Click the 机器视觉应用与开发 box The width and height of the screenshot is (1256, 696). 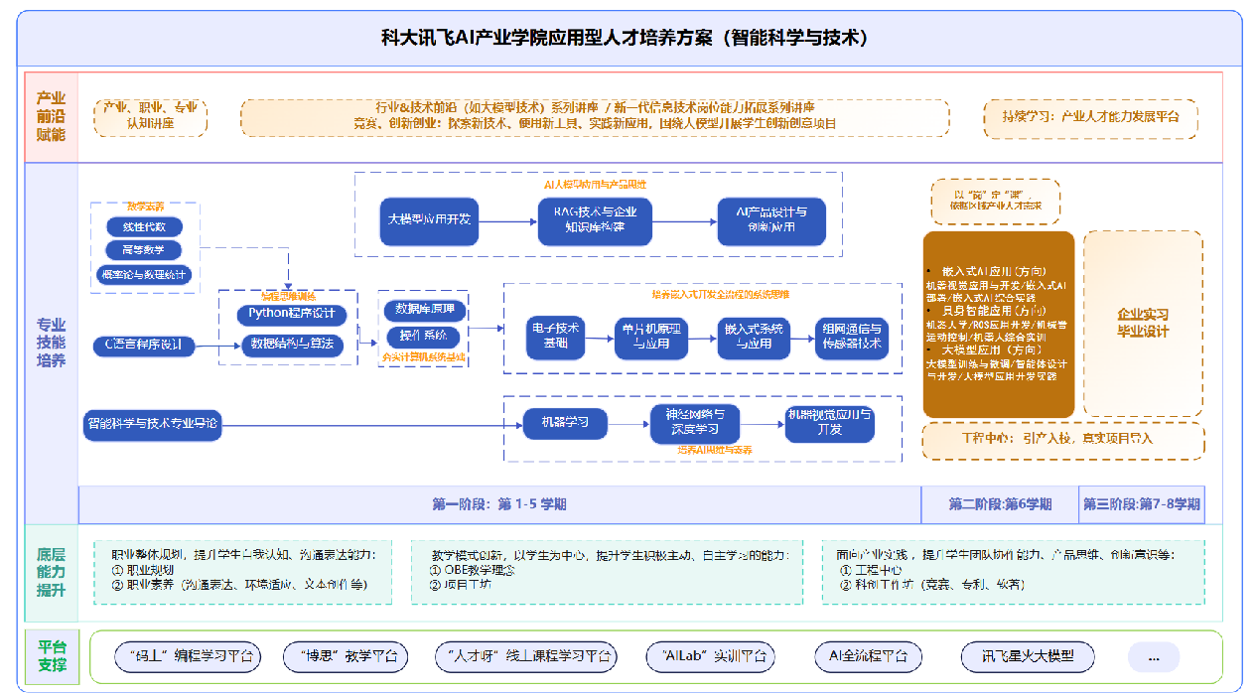click(830, 424)
